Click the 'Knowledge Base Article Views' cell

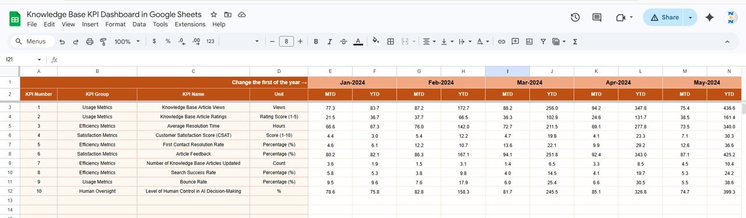[193, 108]
